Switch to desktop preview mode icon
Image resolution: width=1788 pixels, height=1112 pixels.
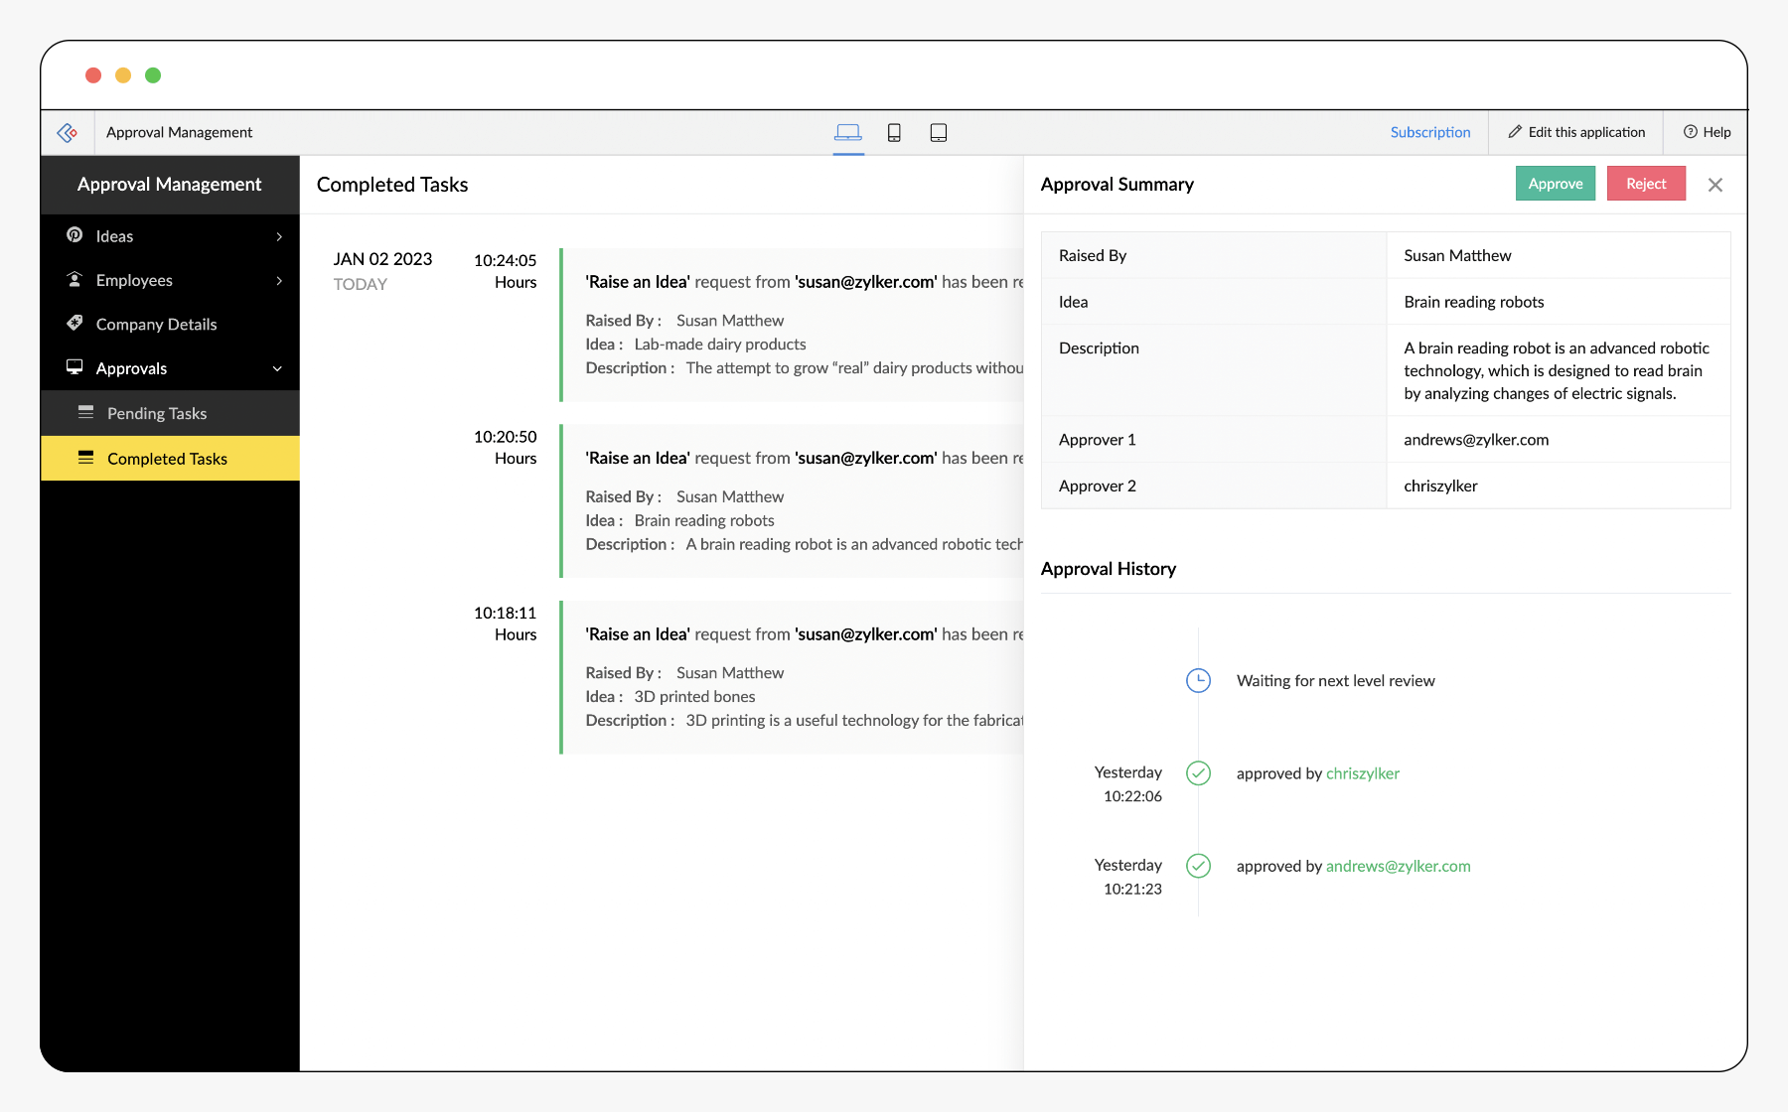(x=848, y=132)
